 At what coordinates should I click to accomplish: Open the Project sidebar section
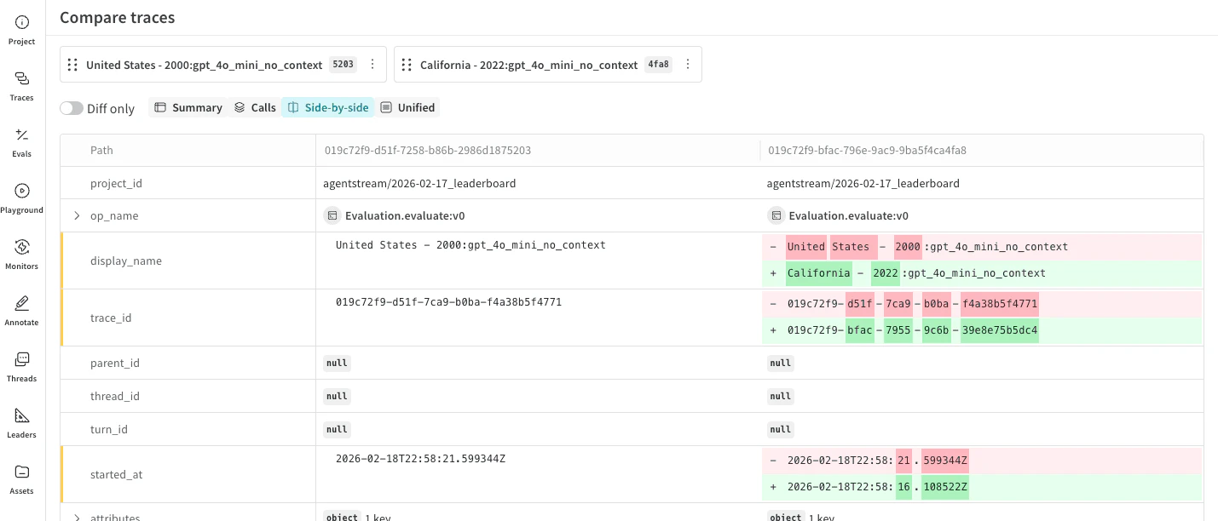(22, 30)
